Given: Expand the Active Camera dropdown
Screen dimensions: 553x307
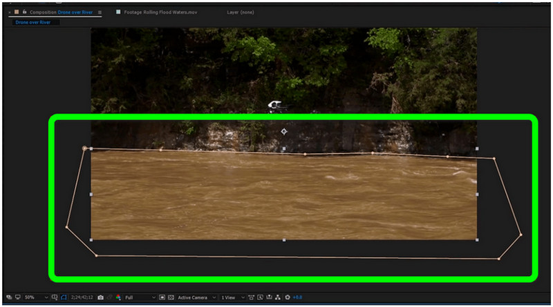Looking at the screenshot, I should coord(196,297).
